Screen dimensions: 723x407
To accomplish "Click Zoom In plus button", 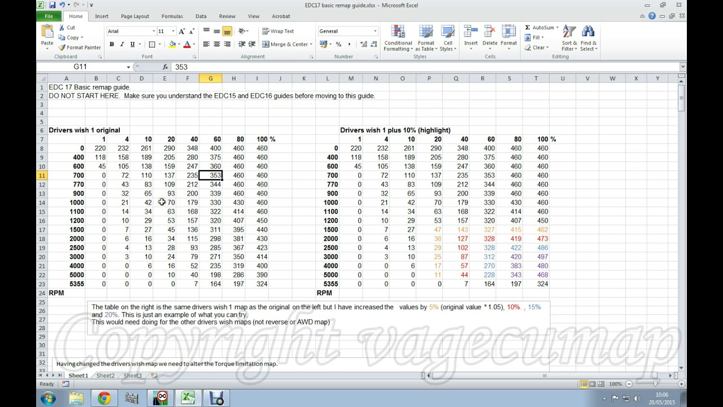I will pyautogui.click(x=681, y=384).
